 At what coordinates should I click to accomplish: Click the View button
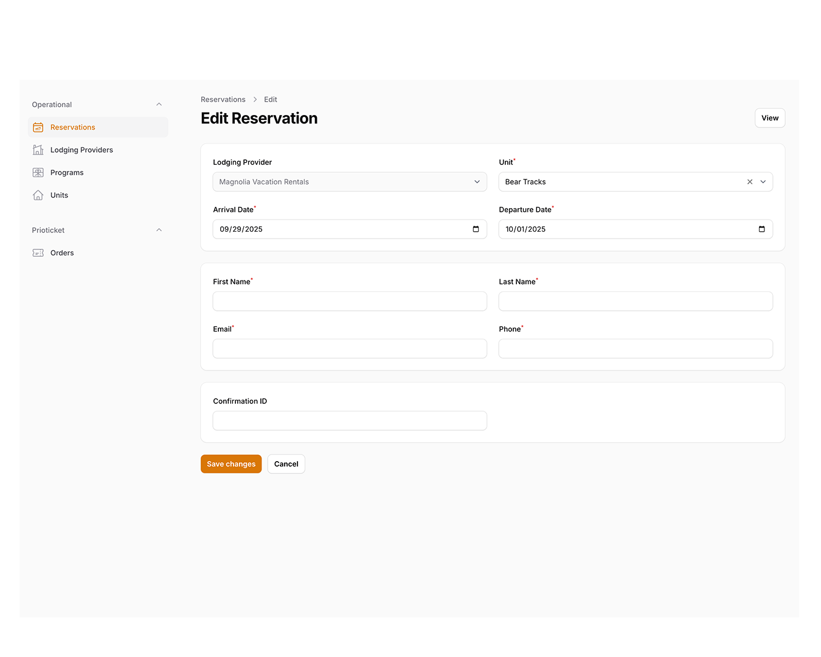(770, 118)
